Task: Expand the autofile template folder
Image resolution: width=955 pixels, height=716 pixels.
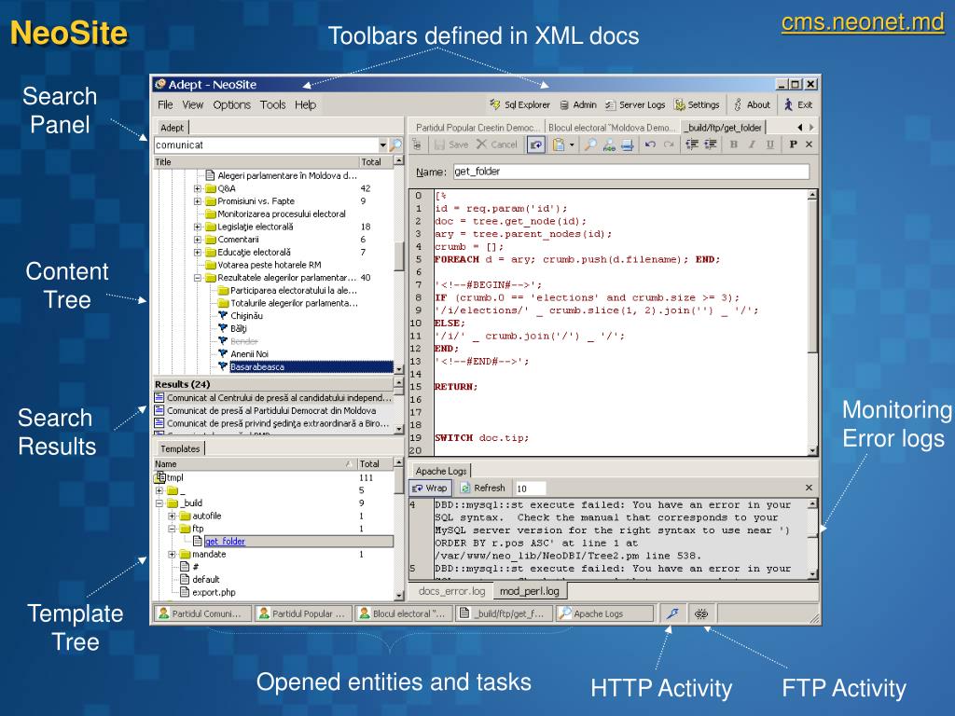Action: pyautogui.click(x=172, y=516)
